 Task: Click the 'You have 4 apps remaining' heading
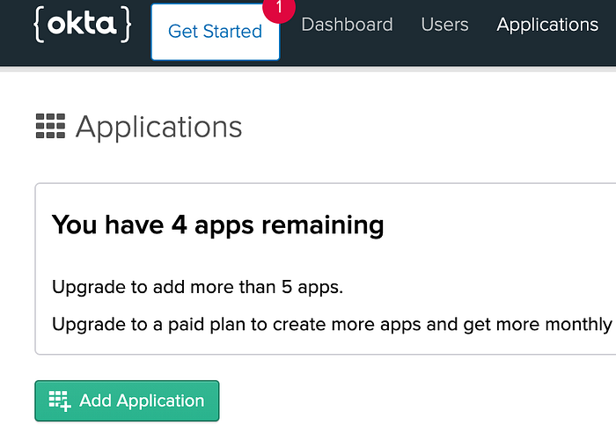(x=217, y=225)
